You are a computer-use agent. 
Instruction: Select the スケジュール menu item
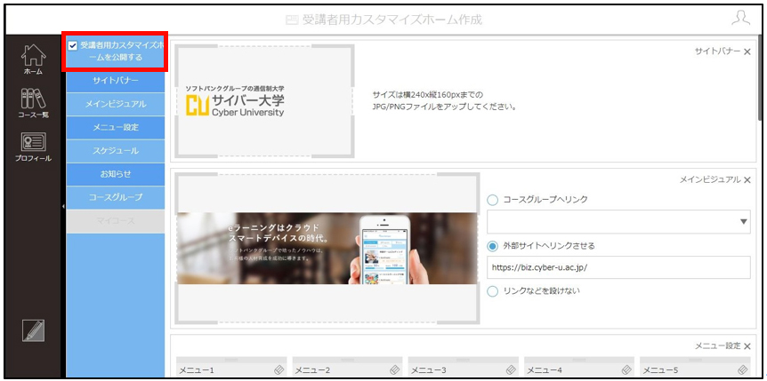[116, 151]
